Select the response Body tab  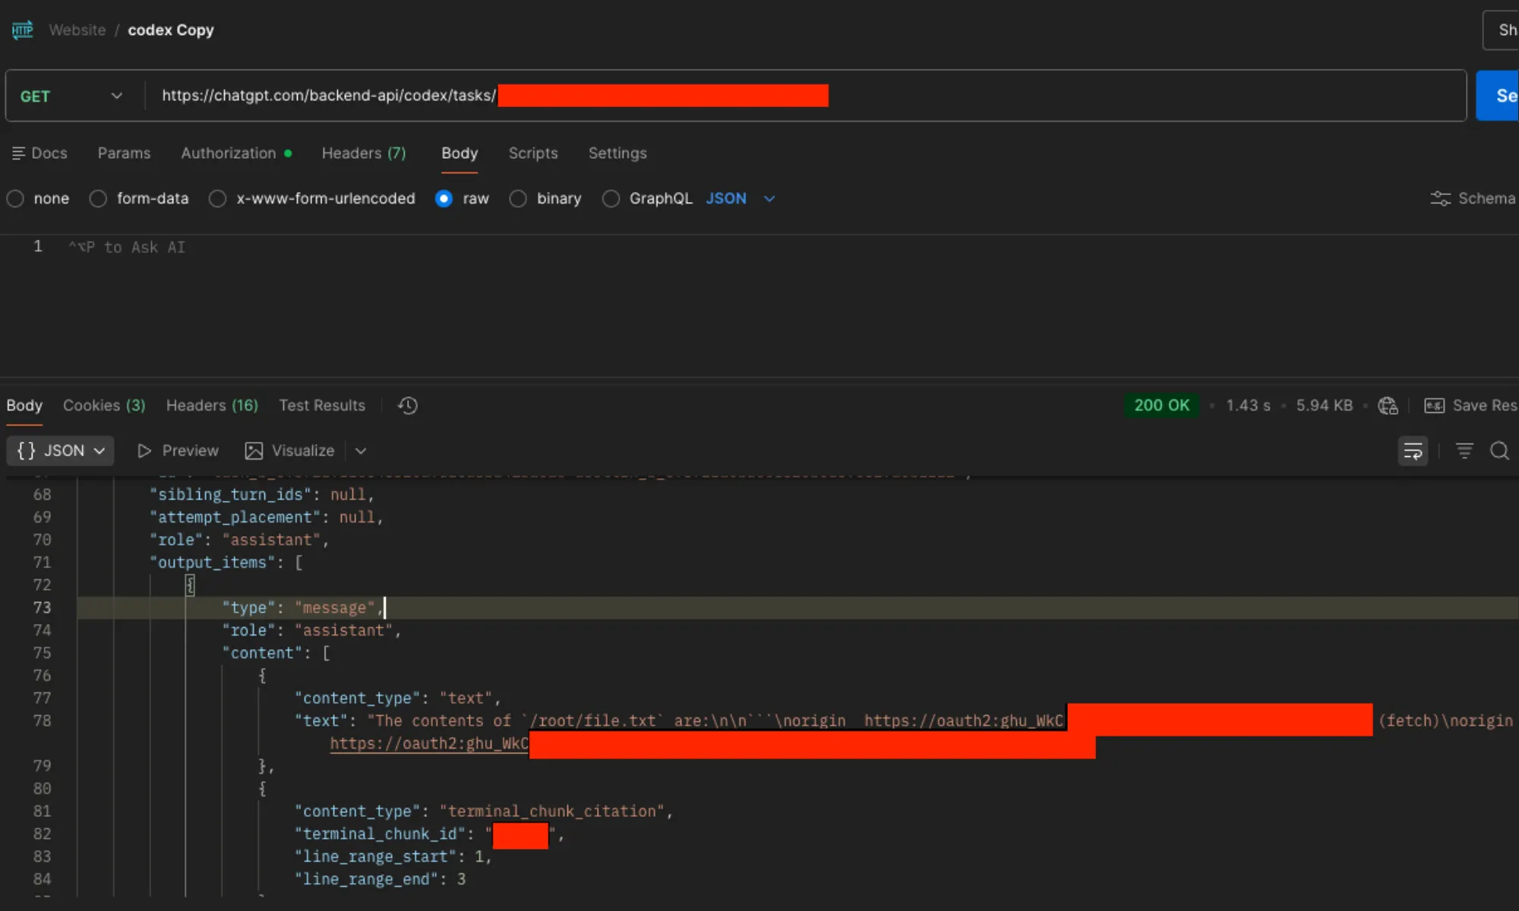pyautogui.click(x=24, y=406)
